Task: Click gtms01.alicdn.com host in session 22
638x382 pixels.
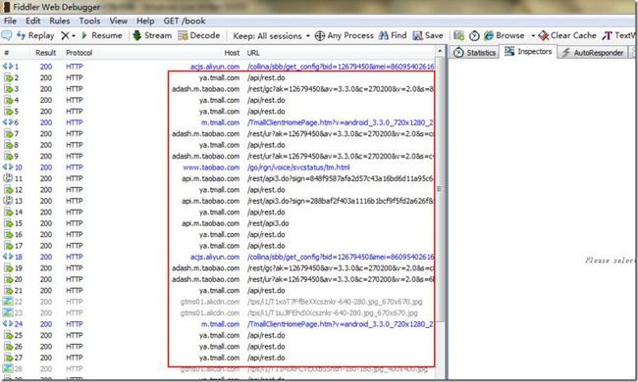Action: pyautogui.click(x=210, y=302)
